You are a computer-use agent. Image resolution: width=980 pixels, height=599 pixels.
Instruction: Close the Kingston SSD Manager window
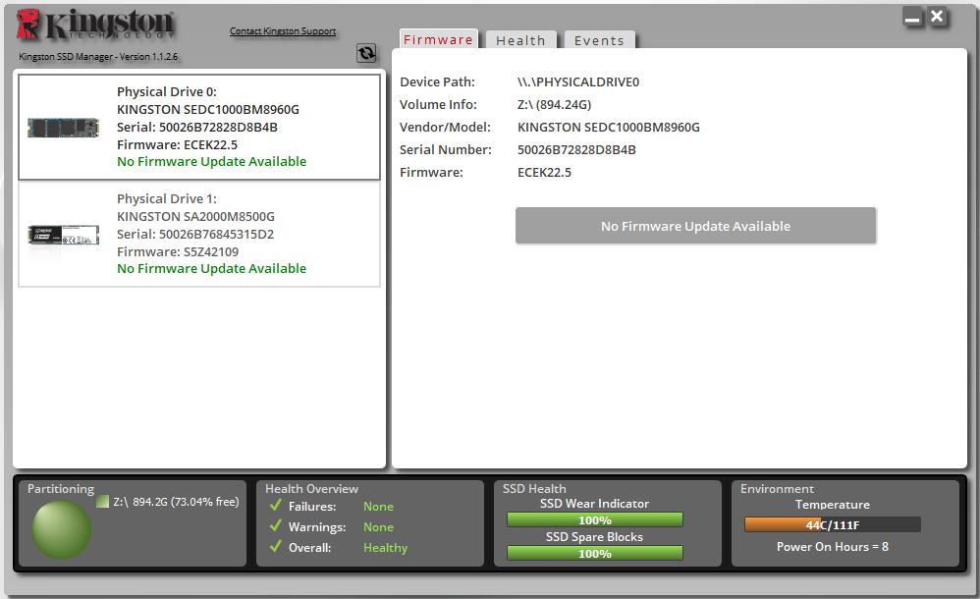937,17
